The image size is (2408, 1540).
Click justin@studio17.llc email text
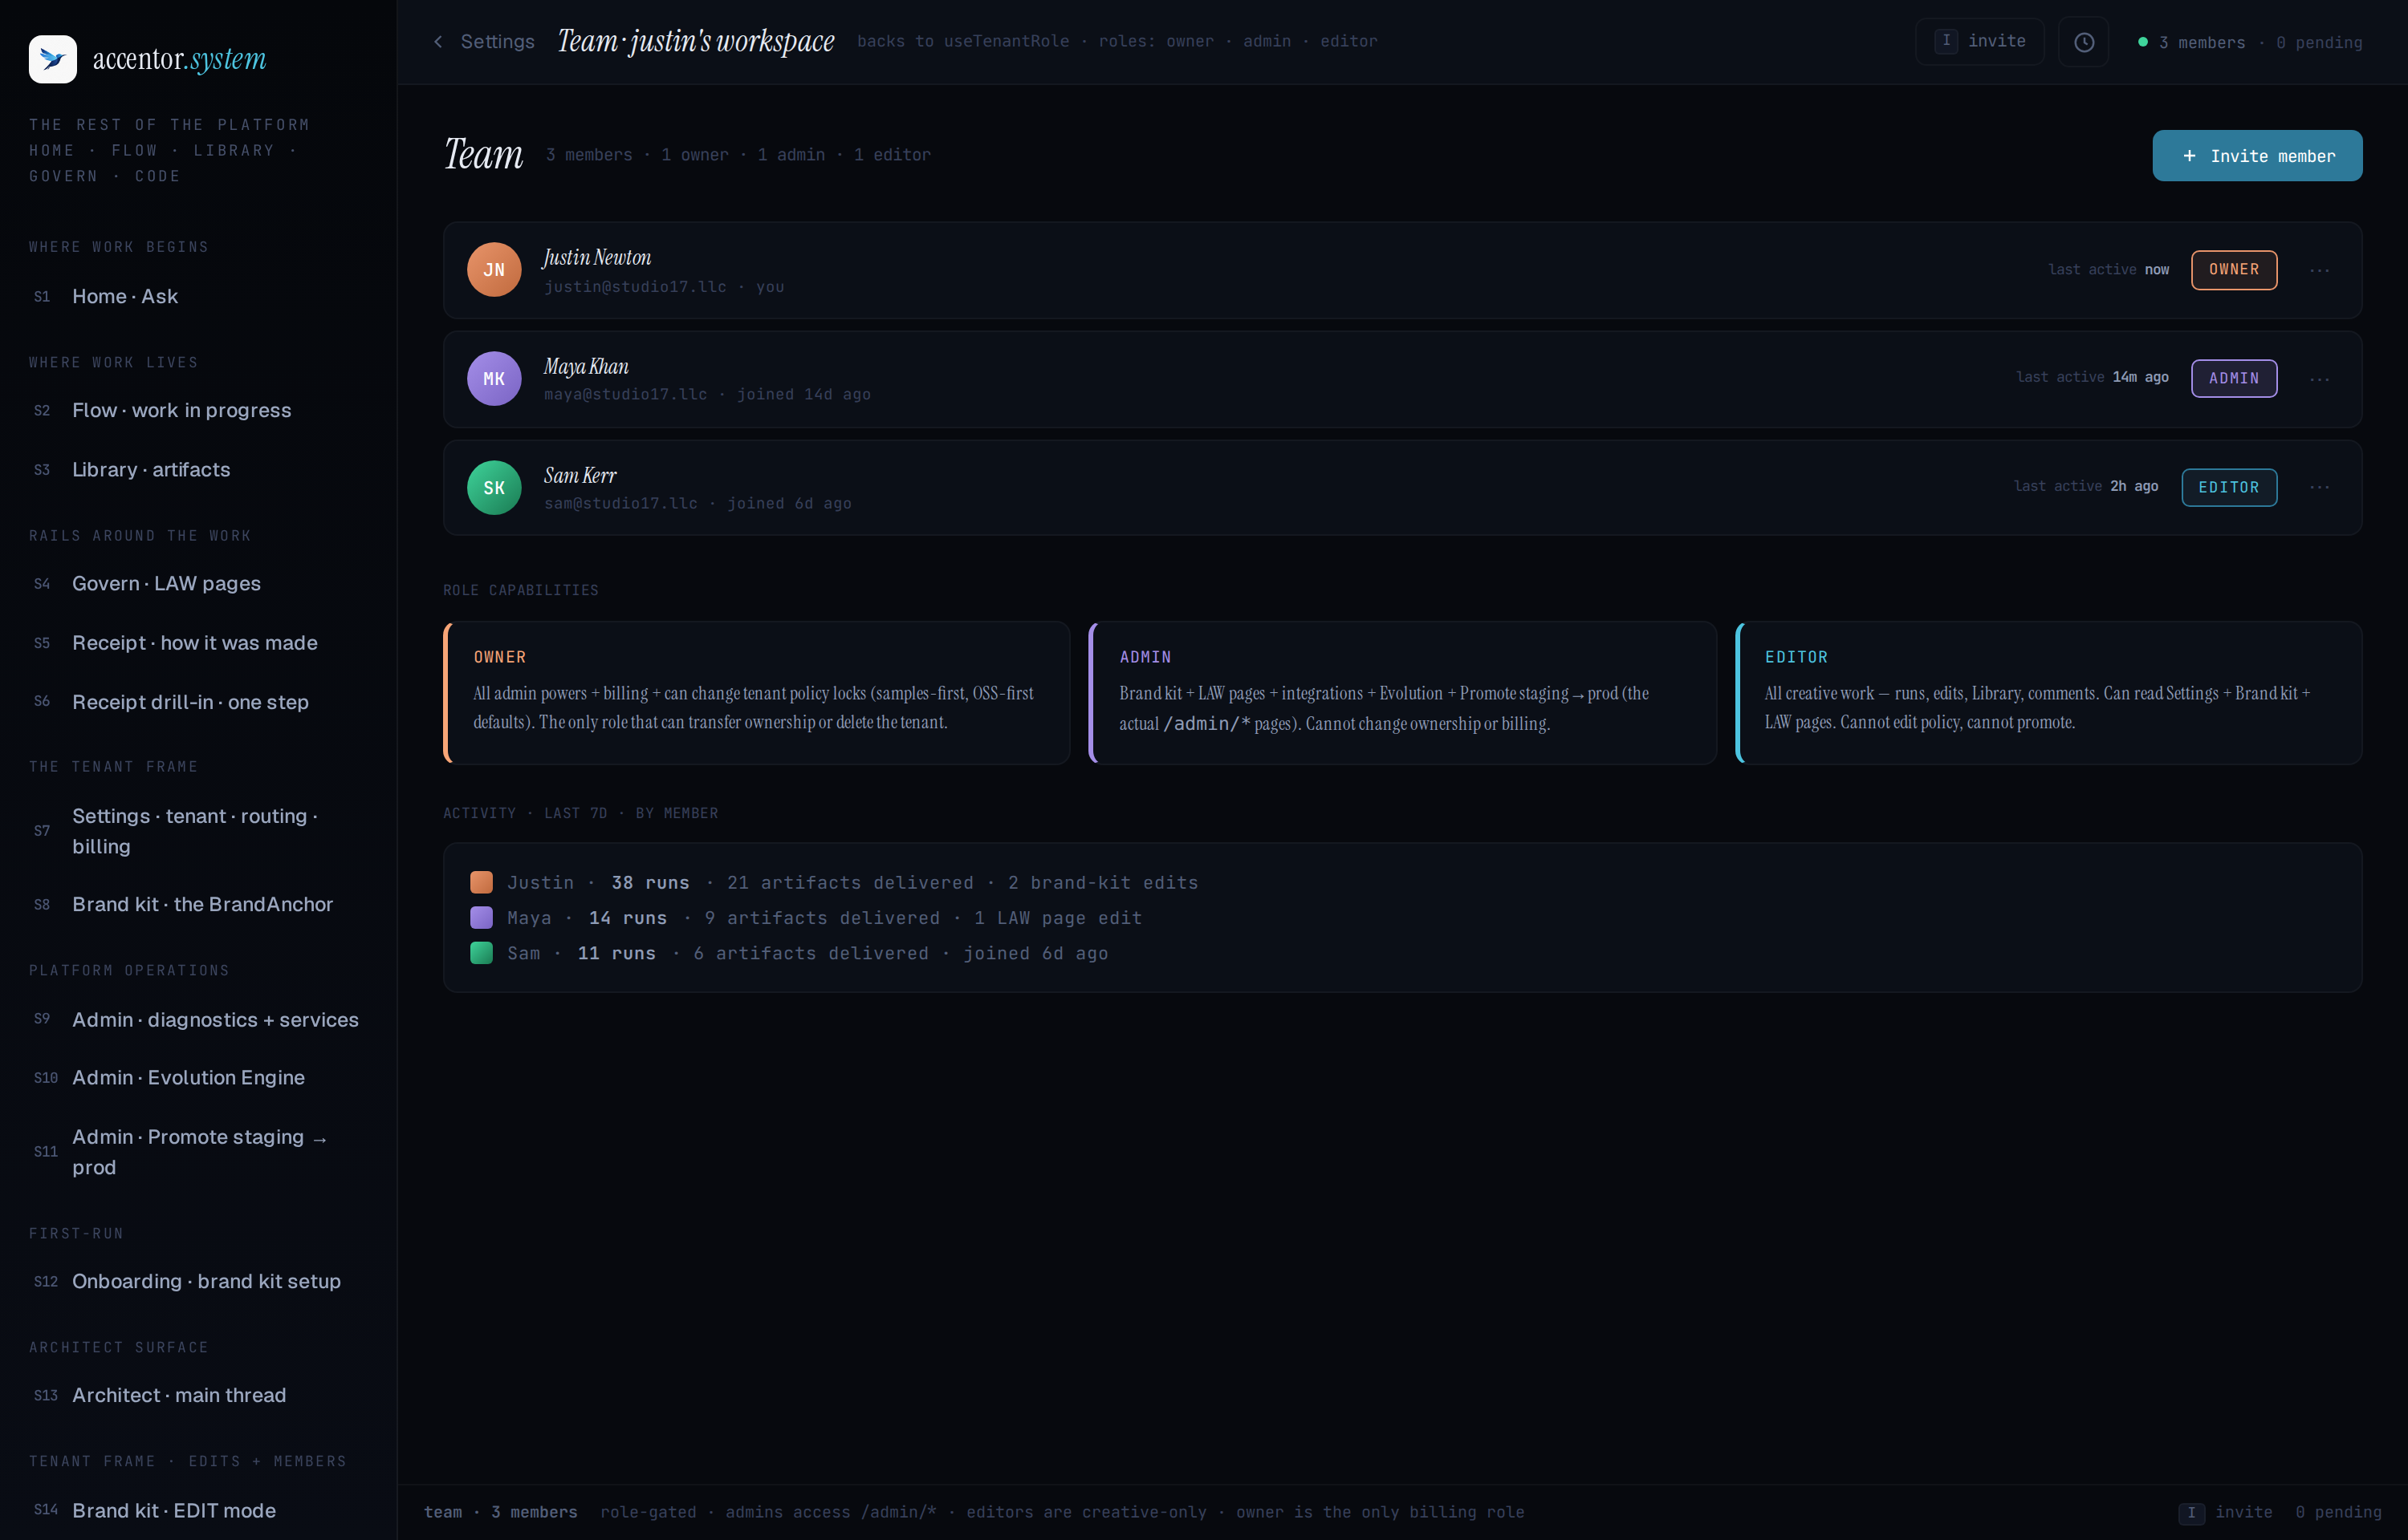pos(635,287)
